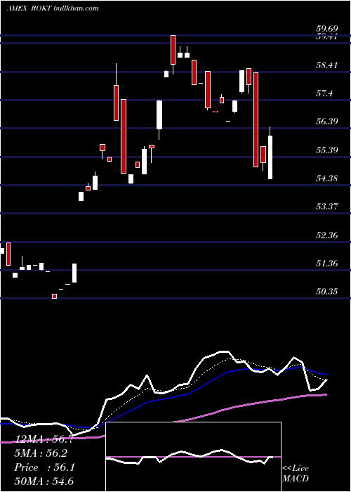351x492 pixels.
Task: Click the Price : 56.1 readout
Action: pos(44,467)
